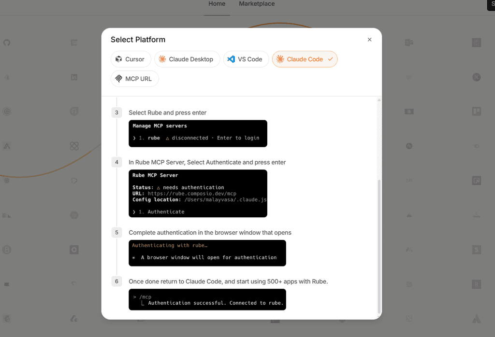Click the X logo in the background grid

tap(477, 77)
